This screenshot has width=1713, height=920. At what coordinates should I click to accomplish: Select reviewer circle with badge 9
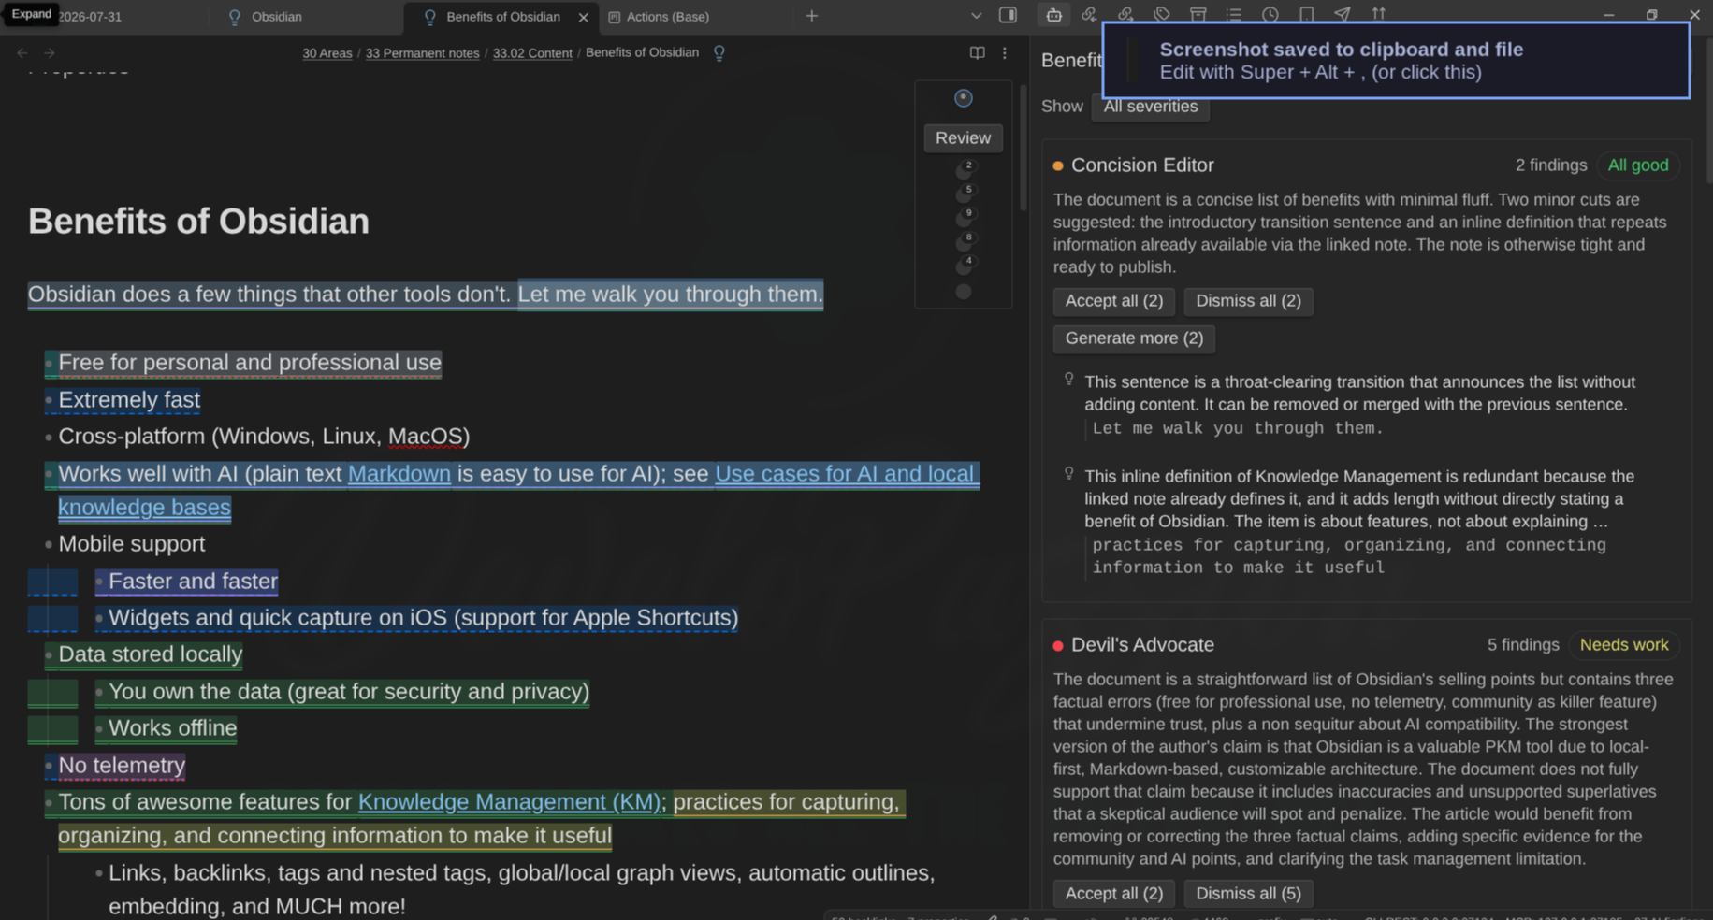(x=964, y=218)
